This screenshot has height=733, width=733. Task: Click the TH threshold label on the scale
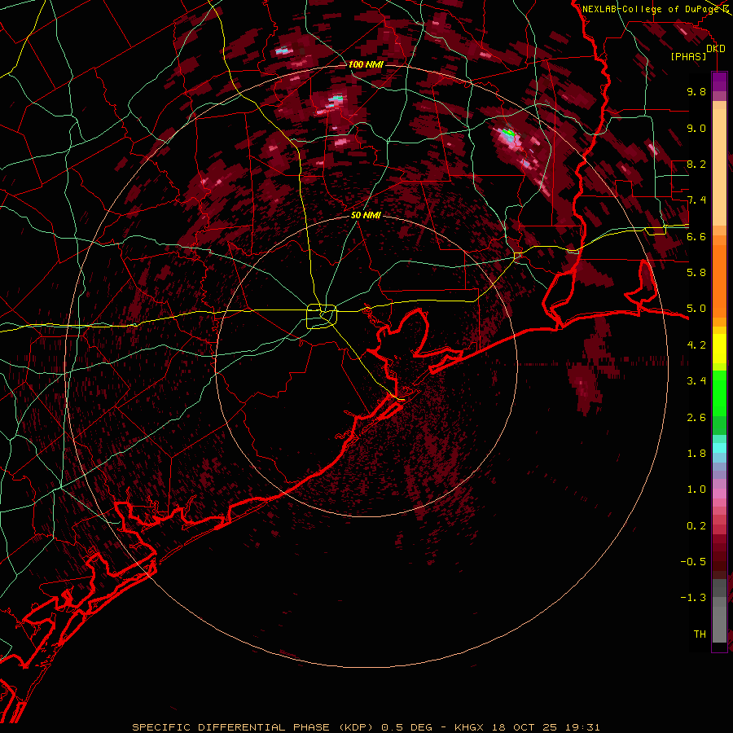[700, 634]
